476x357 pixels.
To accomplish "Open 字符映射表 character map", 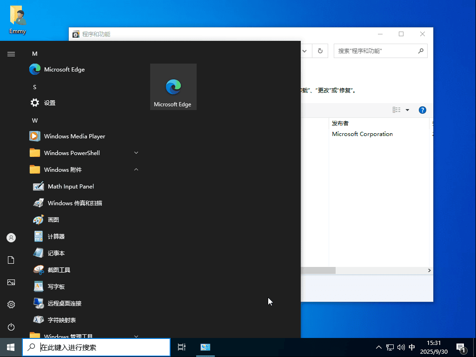I will click(61, 320).
